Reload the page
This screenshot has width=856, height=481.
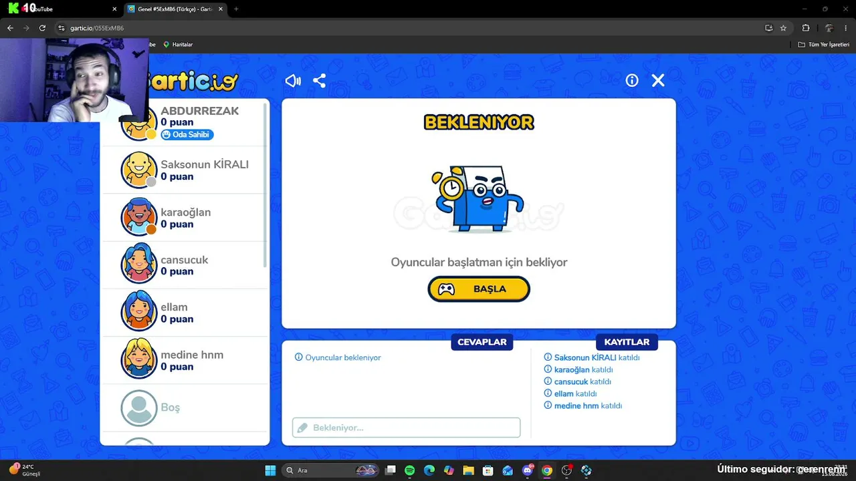click(42, 28)
